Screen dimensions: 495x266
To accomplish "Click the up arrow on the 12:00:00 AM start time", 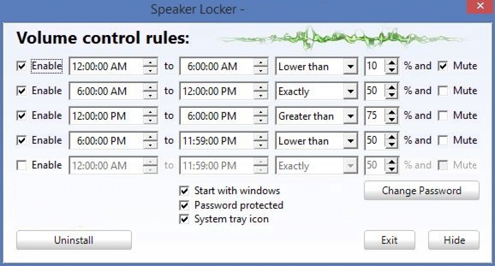I will tap(151, 63).
